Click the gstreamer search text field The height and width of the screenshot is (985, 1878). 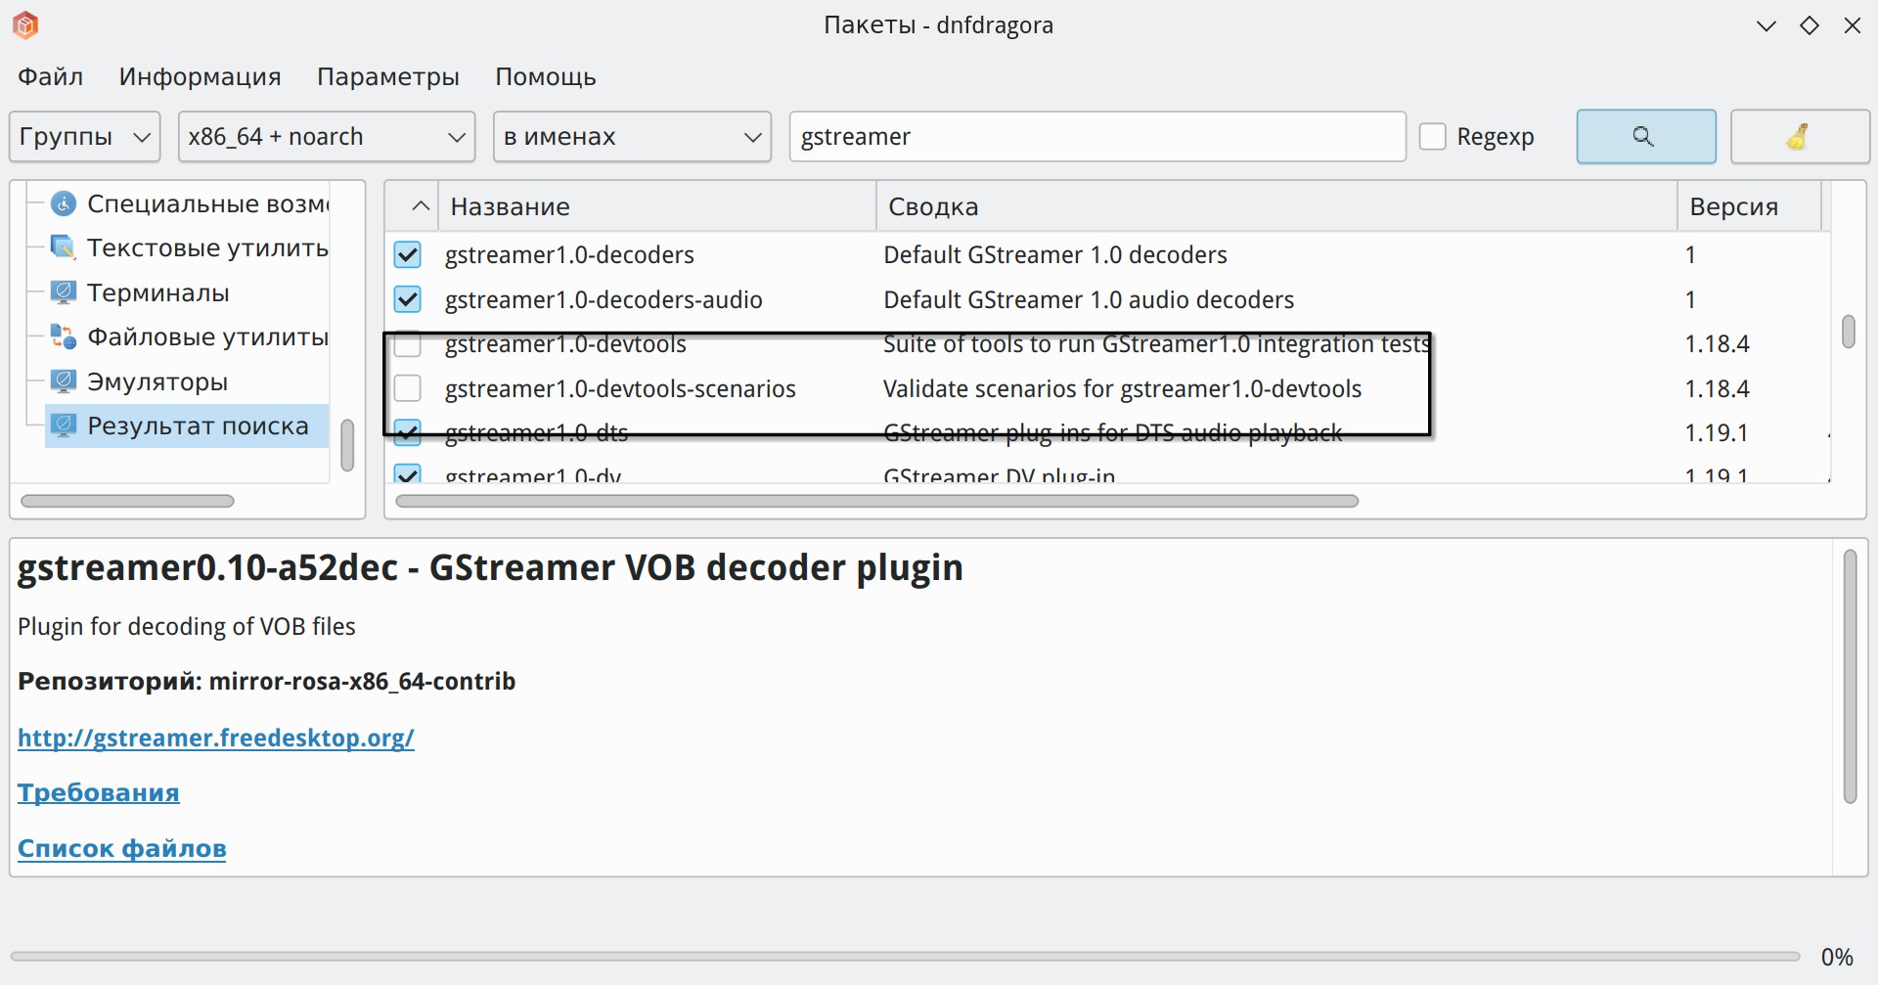[1096, 137]
